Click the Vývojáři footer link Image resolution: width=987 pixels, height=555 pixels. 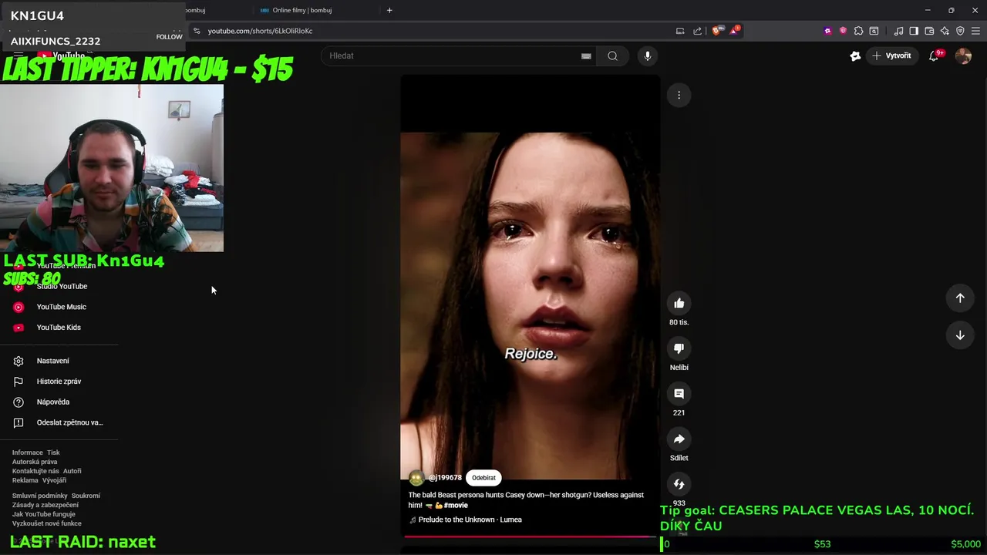point(54,480)
